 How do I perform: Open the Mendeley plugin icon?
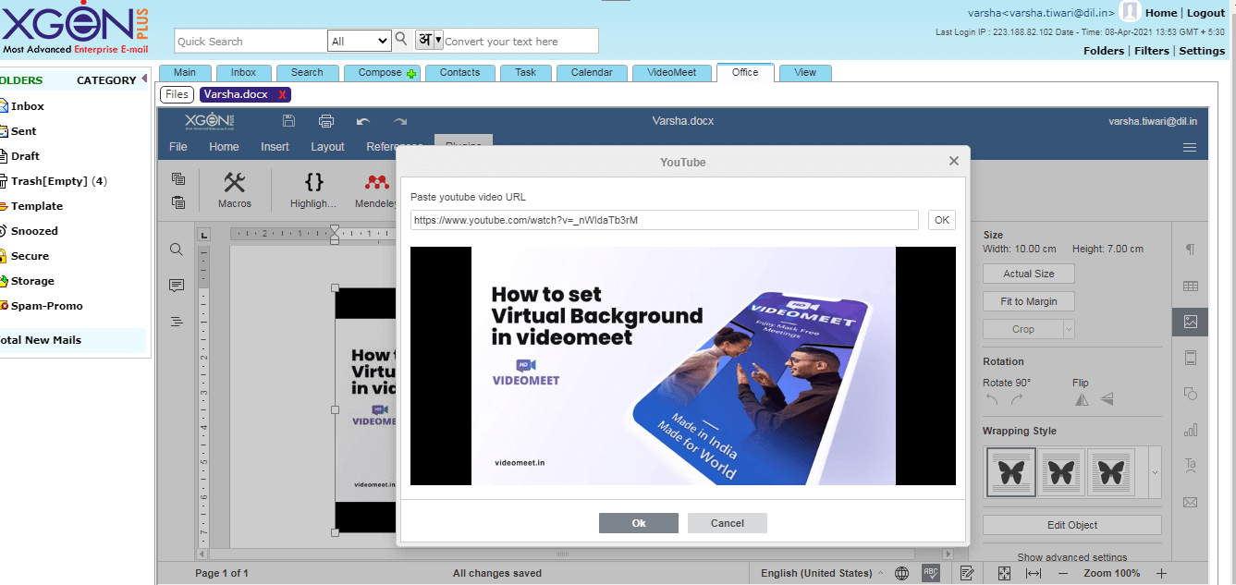pyautogui.click(x=376, y=182)
